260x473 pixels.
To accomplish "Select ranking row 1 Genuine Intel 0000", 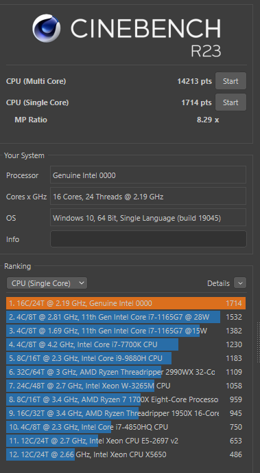I will click(x=126, y=303).
